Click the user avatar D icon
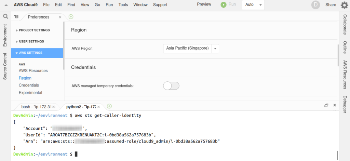Image resolution: width=350 pixels, height=161 pixels. click(315, 5)
